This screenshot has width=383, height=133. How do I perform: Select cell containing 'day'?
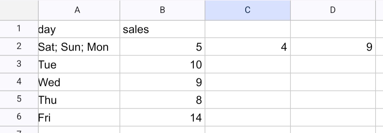79,29
